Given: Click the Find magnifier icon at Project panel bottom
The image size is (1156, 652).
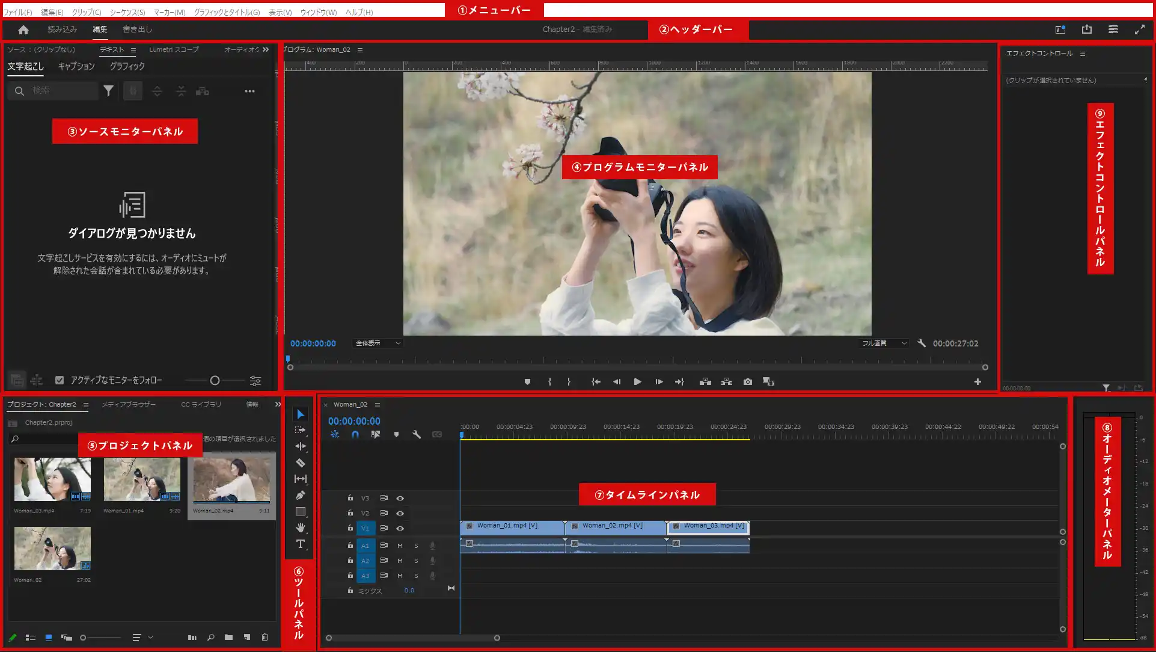Looking at the screenshot, I should [x=210, y=637].
